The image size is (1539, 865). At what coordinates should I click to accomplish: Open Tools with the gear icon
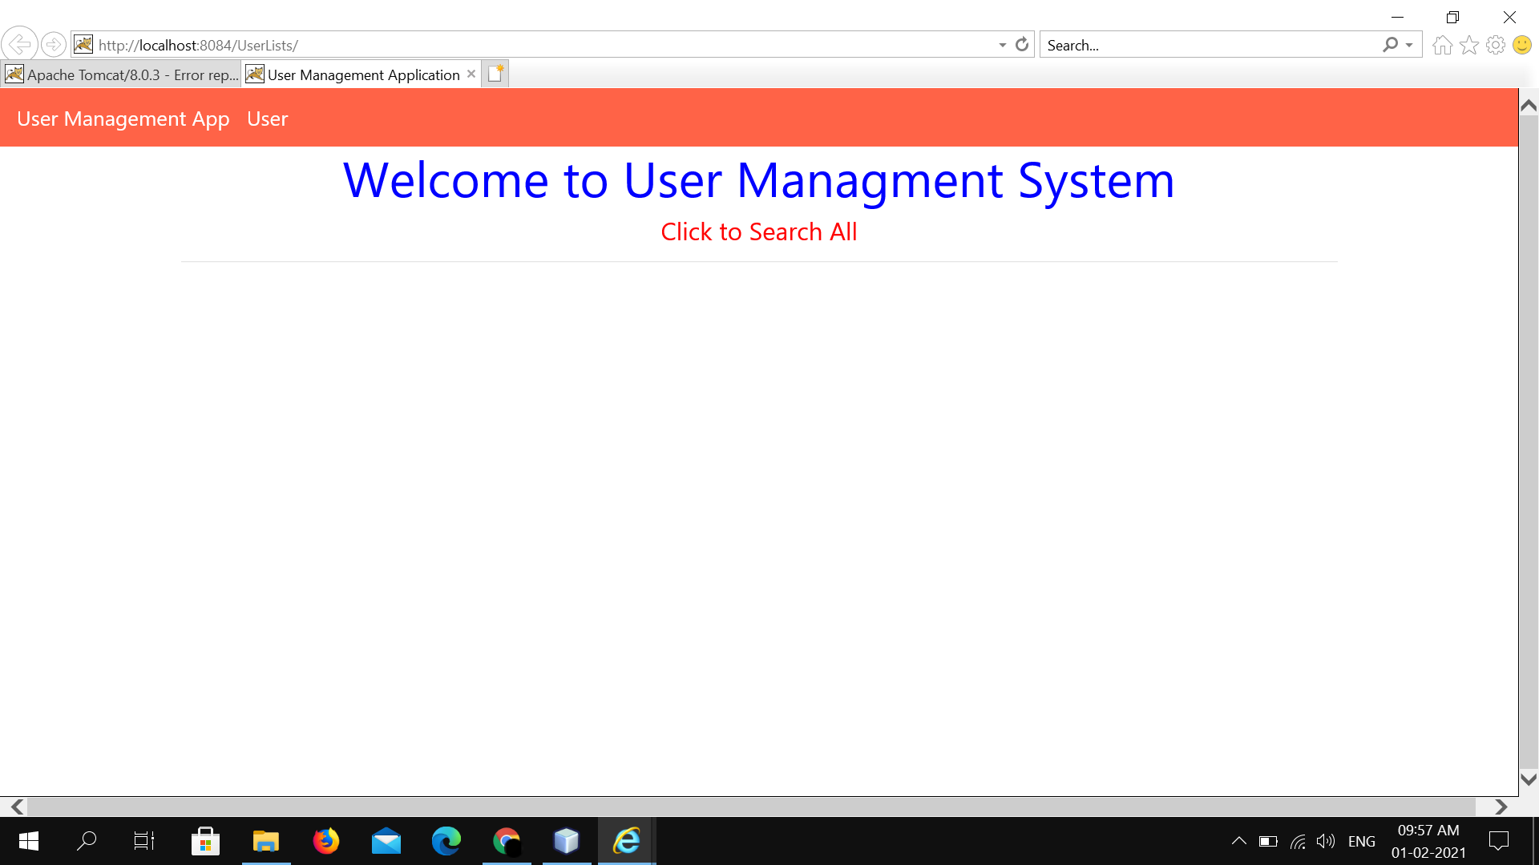pyautogui.click(x=1496, y=45)
